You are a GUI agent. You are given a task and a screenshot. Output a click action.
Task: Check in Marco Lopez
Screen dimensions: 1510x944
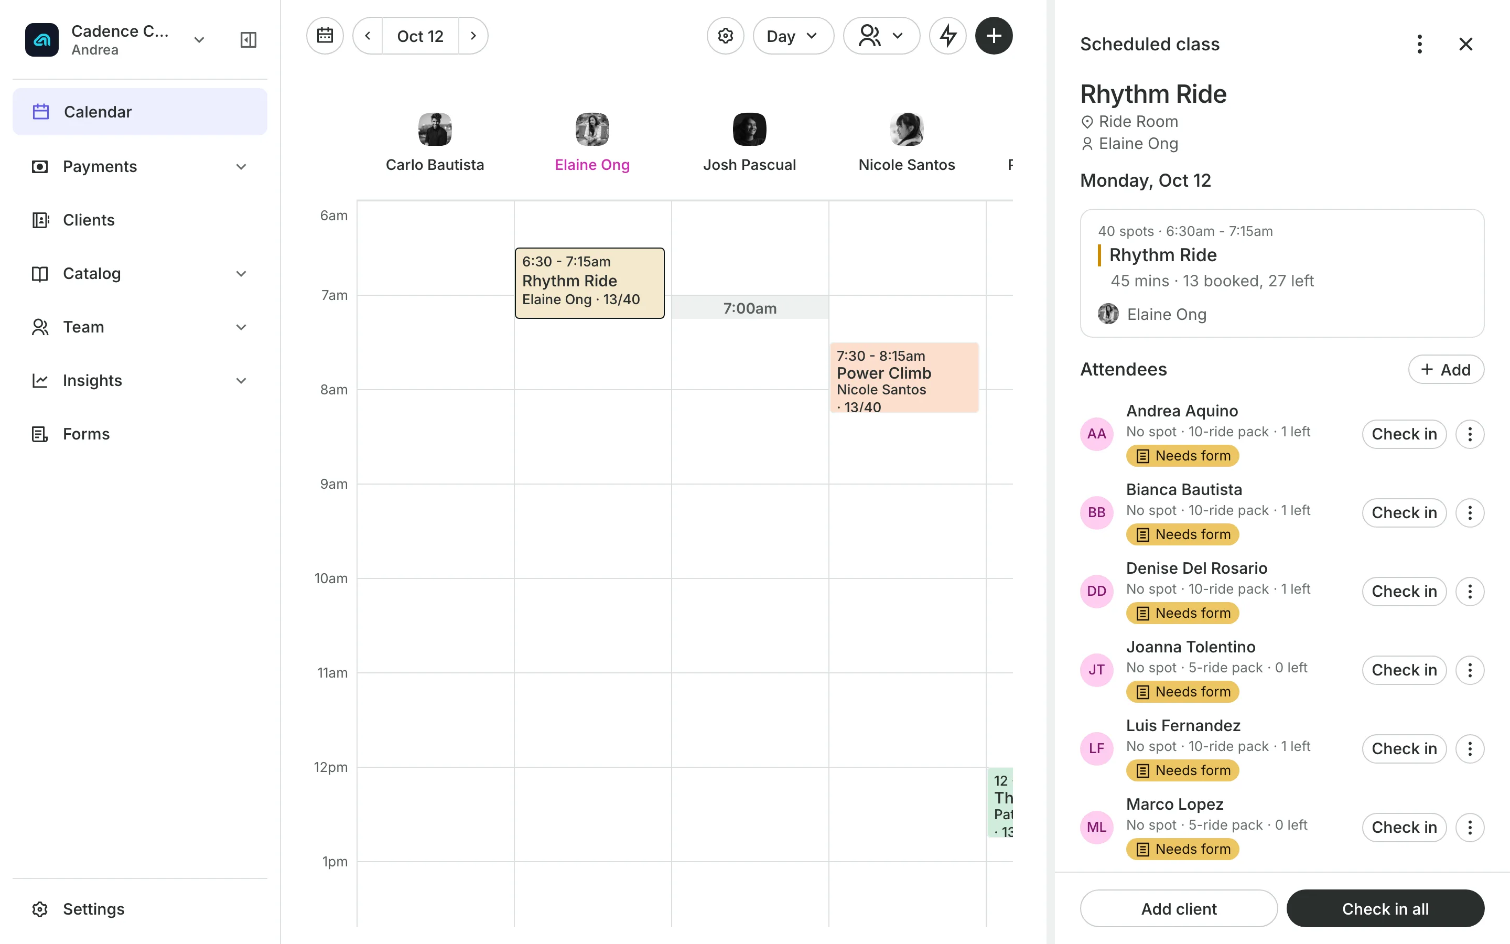[x=1404, y=827]
